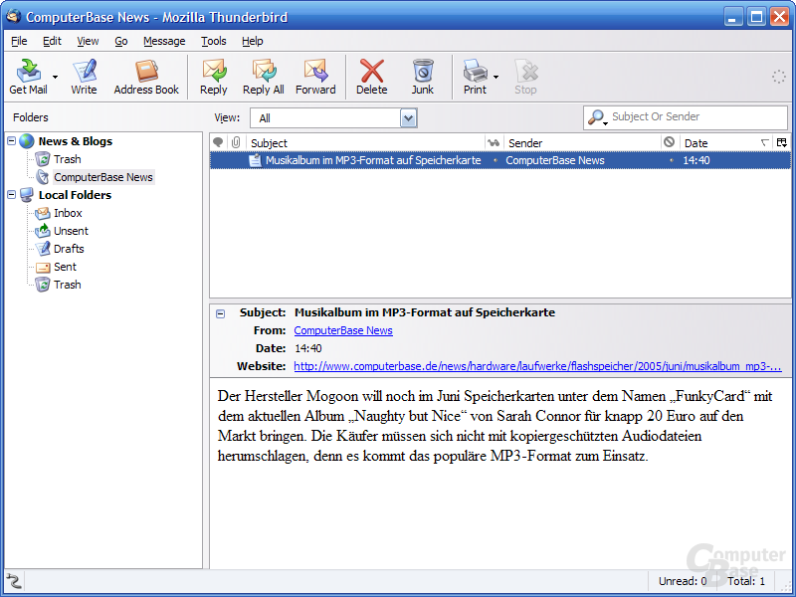Image resolution: width=796 pixels, height=597 pixels.
Task: Open Trash under Local Folders
Action: tap(67, 285)
